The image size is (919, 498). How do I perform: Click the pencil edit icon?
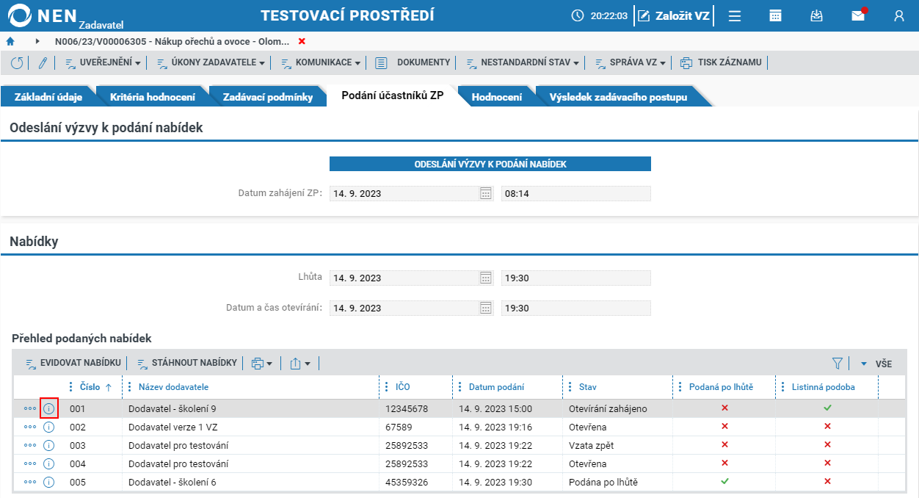click(43, 63)
